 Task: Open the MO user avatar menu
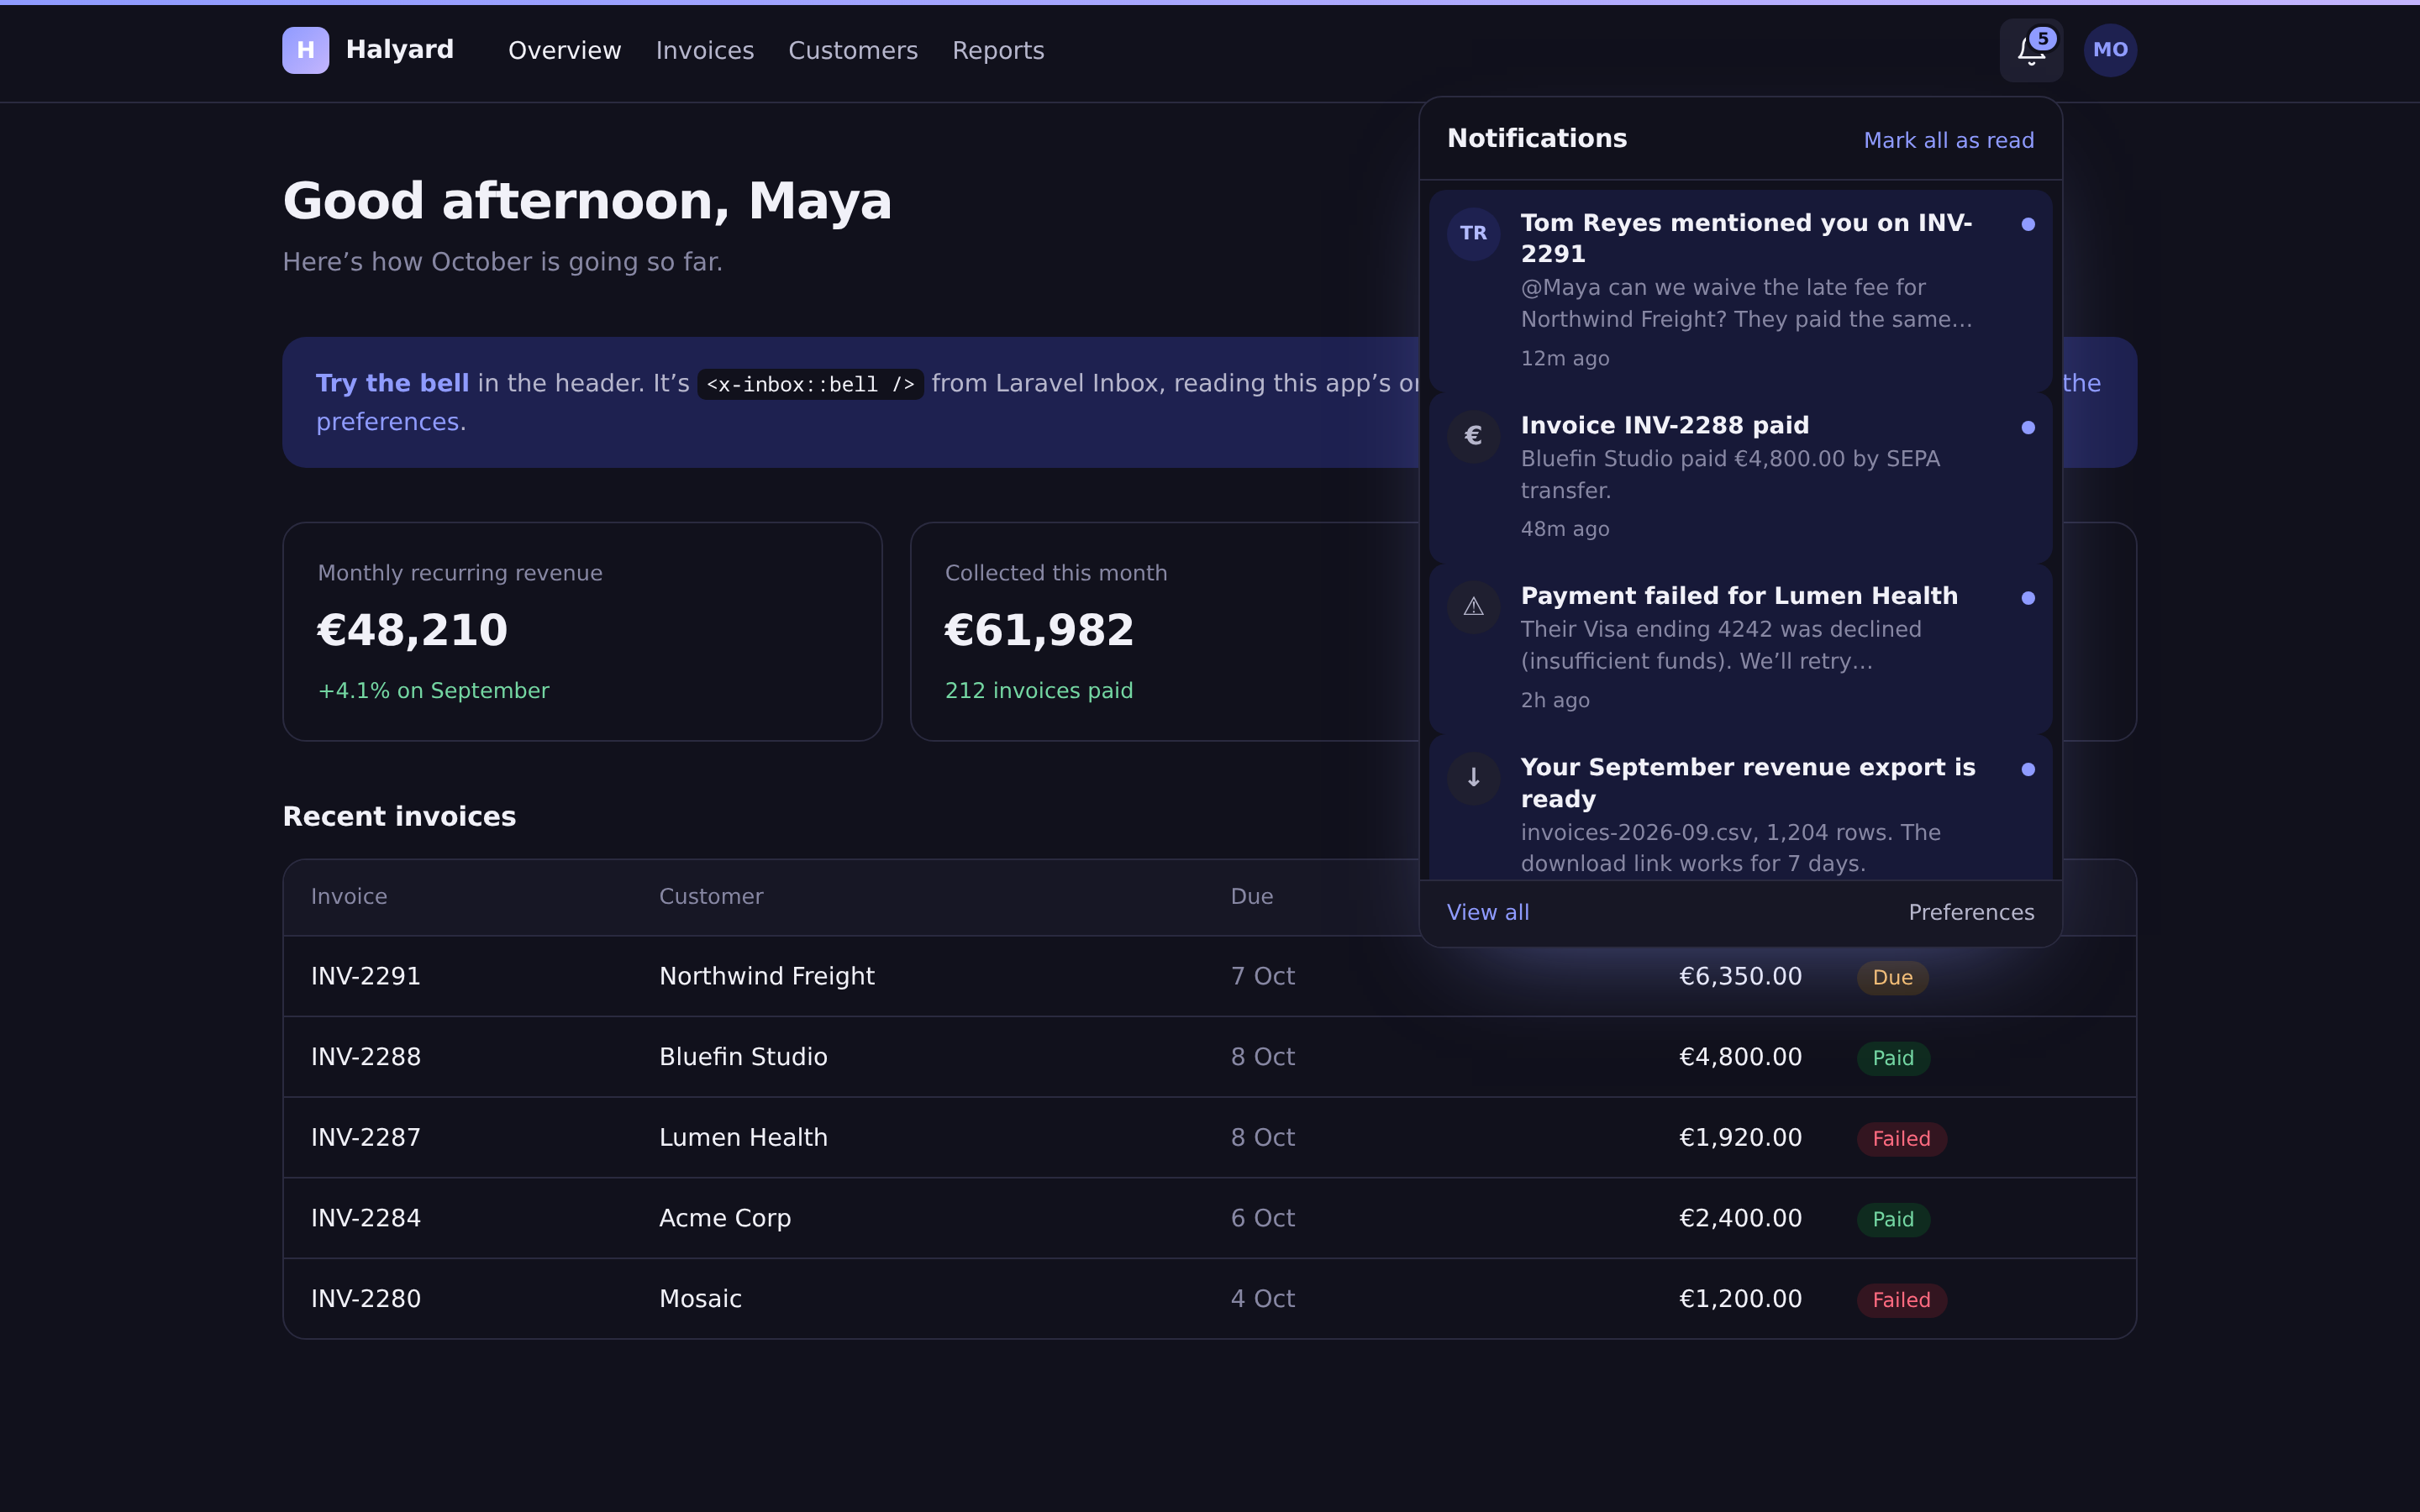[2110, 50]
